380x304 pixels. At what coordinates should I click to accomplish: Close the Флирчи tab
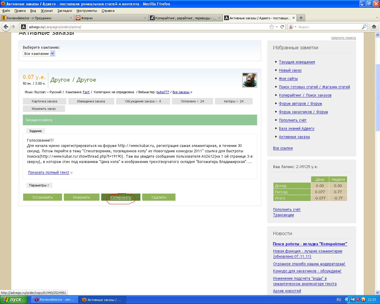(x=145, y=18)
